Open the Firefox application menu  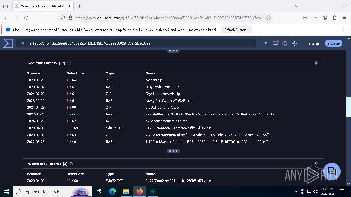(344, 18)
